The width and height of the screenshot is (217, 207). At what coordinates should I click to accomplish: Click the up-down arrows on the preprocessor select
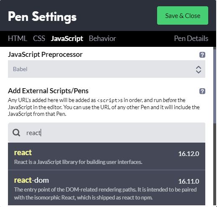click(x=199, y=69)
